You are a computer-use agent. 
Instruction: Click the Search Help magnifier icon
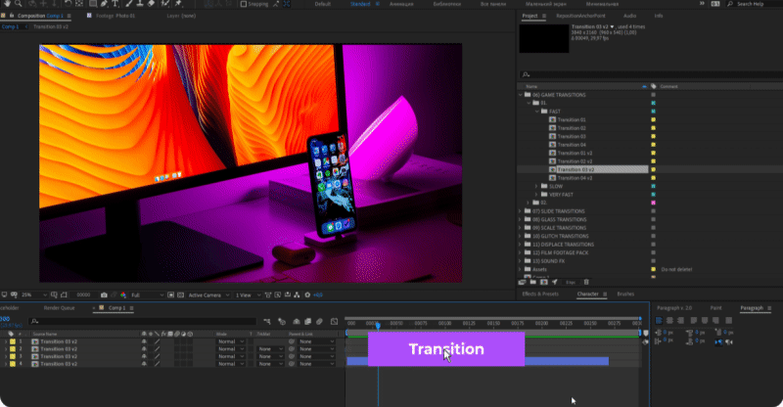pos(730,4)
